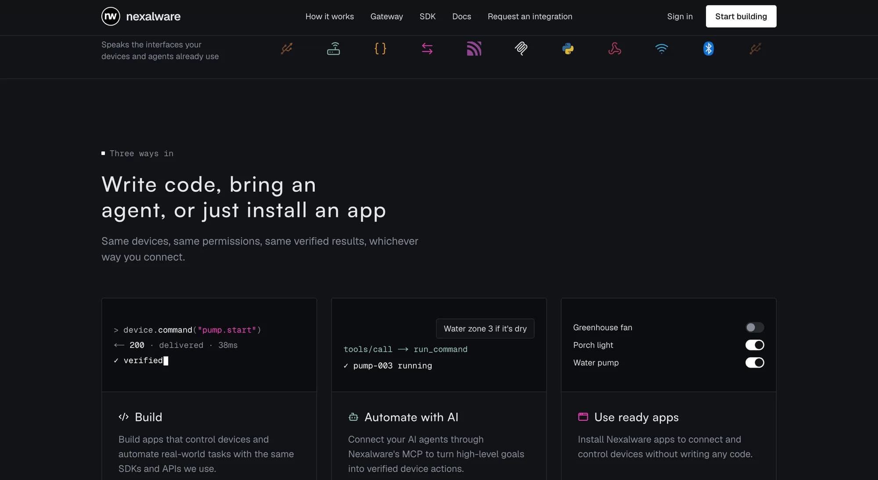Select the Python logo icon
The height and width of the screenshot is (480, 878).
coord(568,48)
